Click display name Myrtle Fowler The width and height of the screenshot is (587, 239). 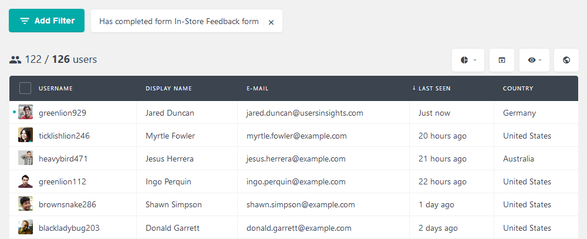tap(170, 136)
